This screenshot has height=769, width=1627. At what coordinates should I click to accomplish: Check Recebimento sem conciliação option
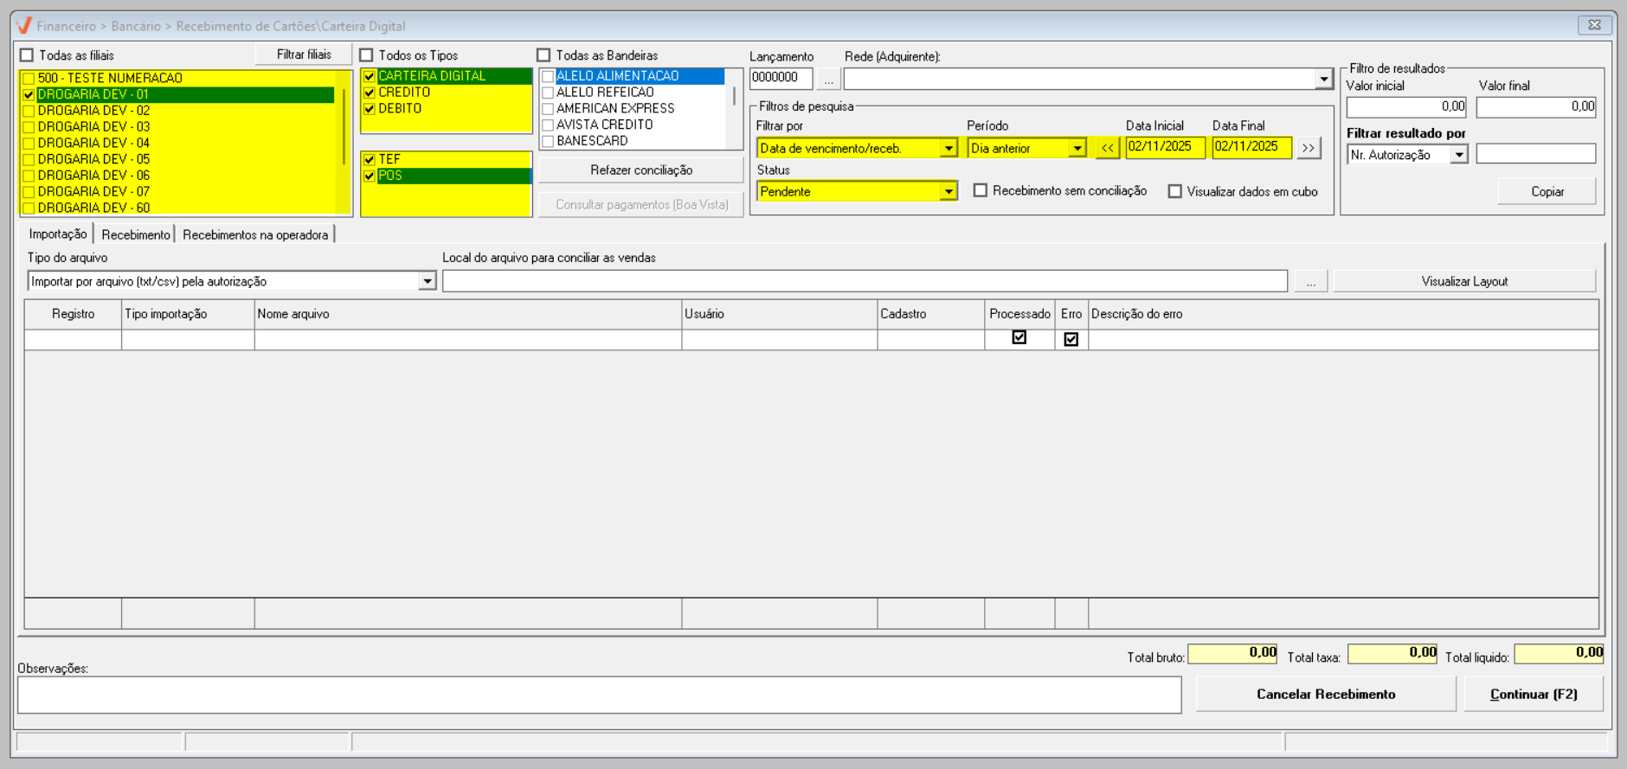(981, 190)
